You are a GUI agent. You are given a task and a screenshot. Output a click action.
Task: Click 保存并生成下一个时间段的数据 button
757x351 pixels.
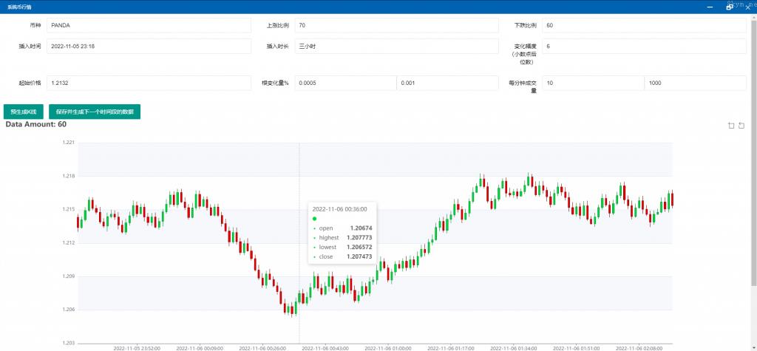pyautogui.click(x=95, y=112)
